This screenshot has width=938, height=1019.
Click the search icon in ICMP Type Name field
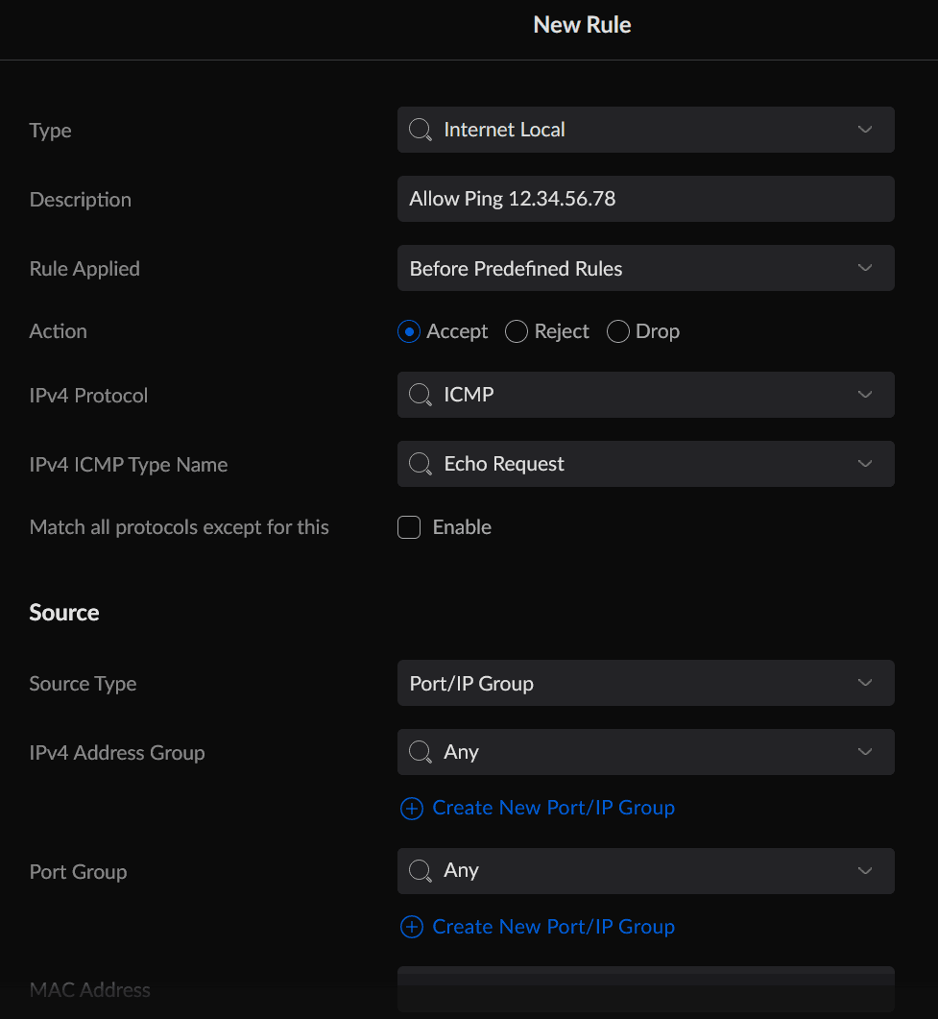coord(420,464)
